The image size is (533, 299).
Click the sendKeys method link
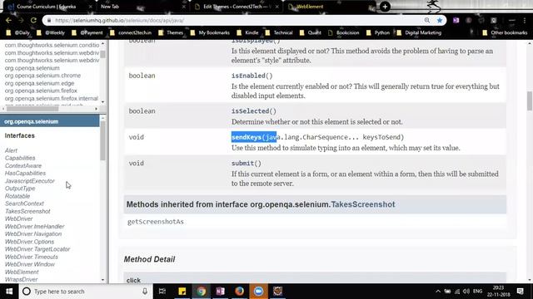point(247,137)
